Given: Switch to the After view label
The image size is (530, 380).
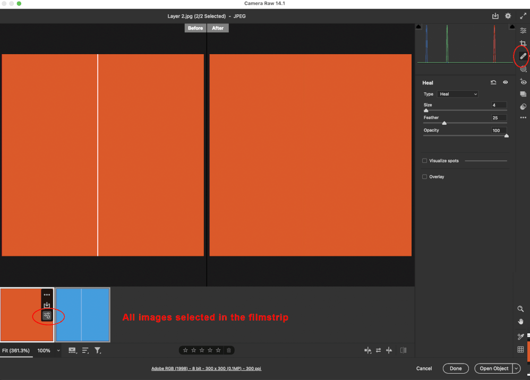Looking at the screenshot, I should pyautogui.click(x=218, y=28).
